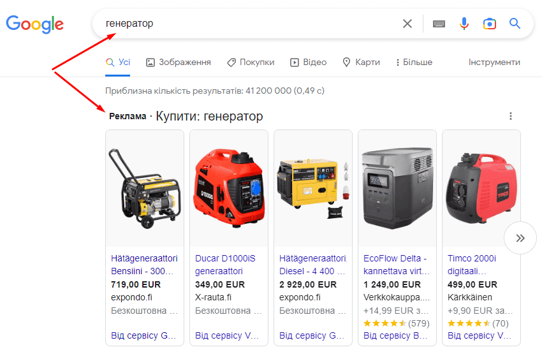Click the 2 929,00 EUR price
This screenshot has height=352, width=542.
[x=307, y=284]
